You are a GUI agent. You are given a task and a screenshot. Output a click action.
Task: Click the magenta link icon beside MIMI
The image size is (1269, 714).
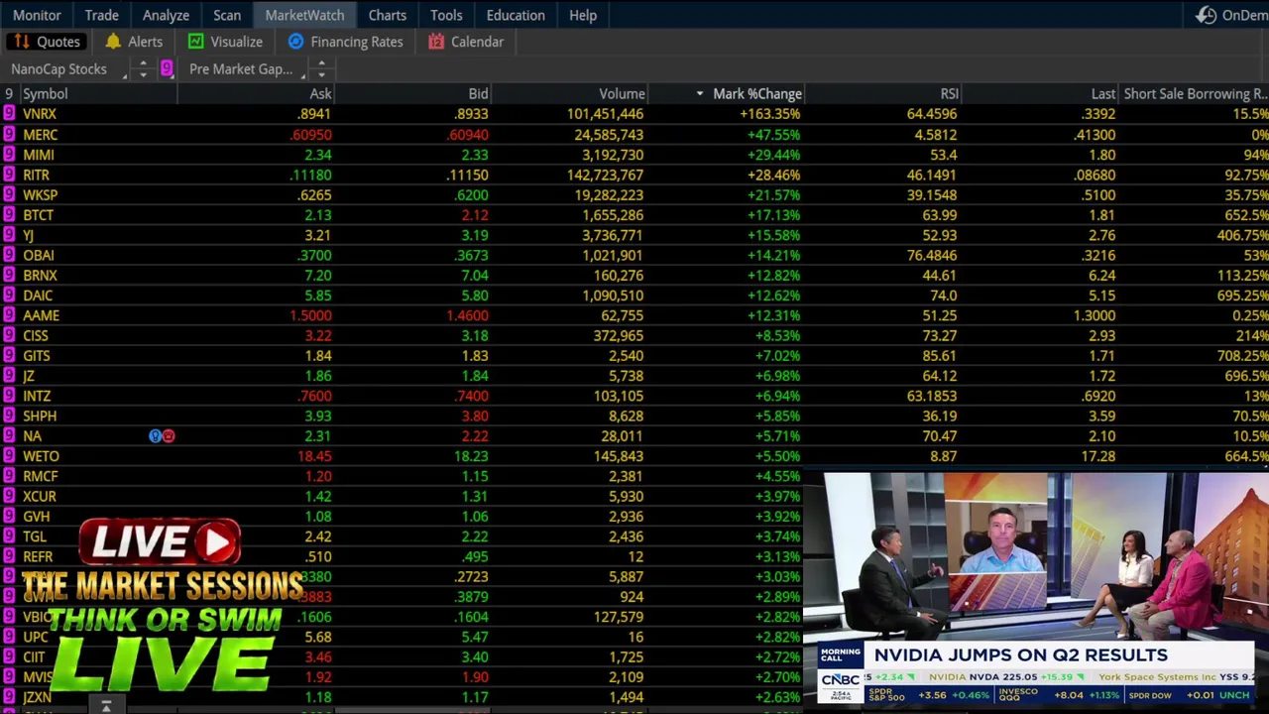tap(9, 155)
